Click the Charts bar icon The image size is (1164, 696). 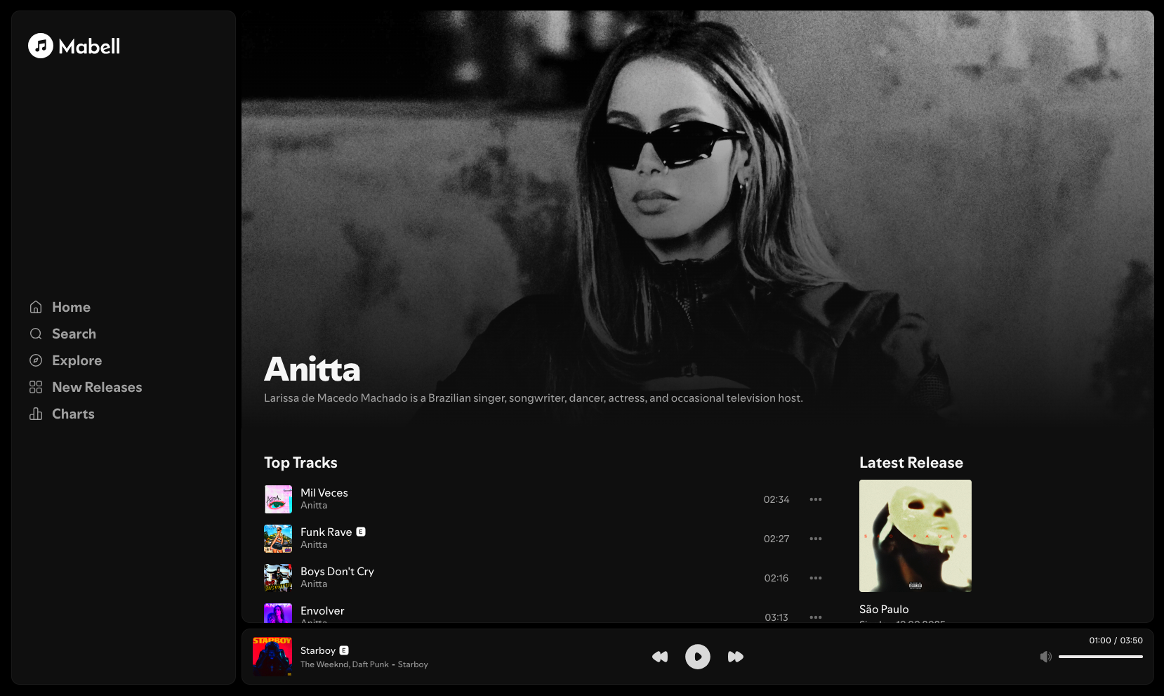[36, 414]
